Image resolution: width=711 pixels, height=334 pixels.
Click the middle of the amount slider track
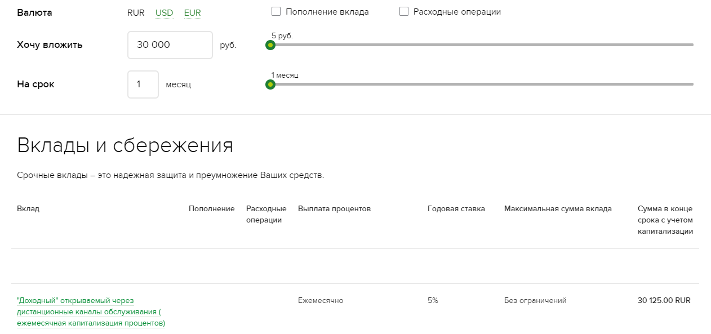[482, 44]
